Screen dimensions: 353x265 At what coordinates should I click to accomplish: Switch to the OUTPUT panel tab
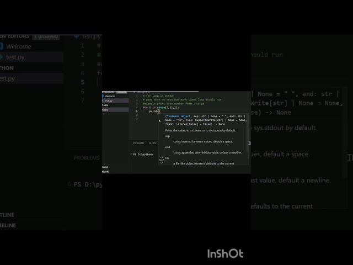click(153, 143)
